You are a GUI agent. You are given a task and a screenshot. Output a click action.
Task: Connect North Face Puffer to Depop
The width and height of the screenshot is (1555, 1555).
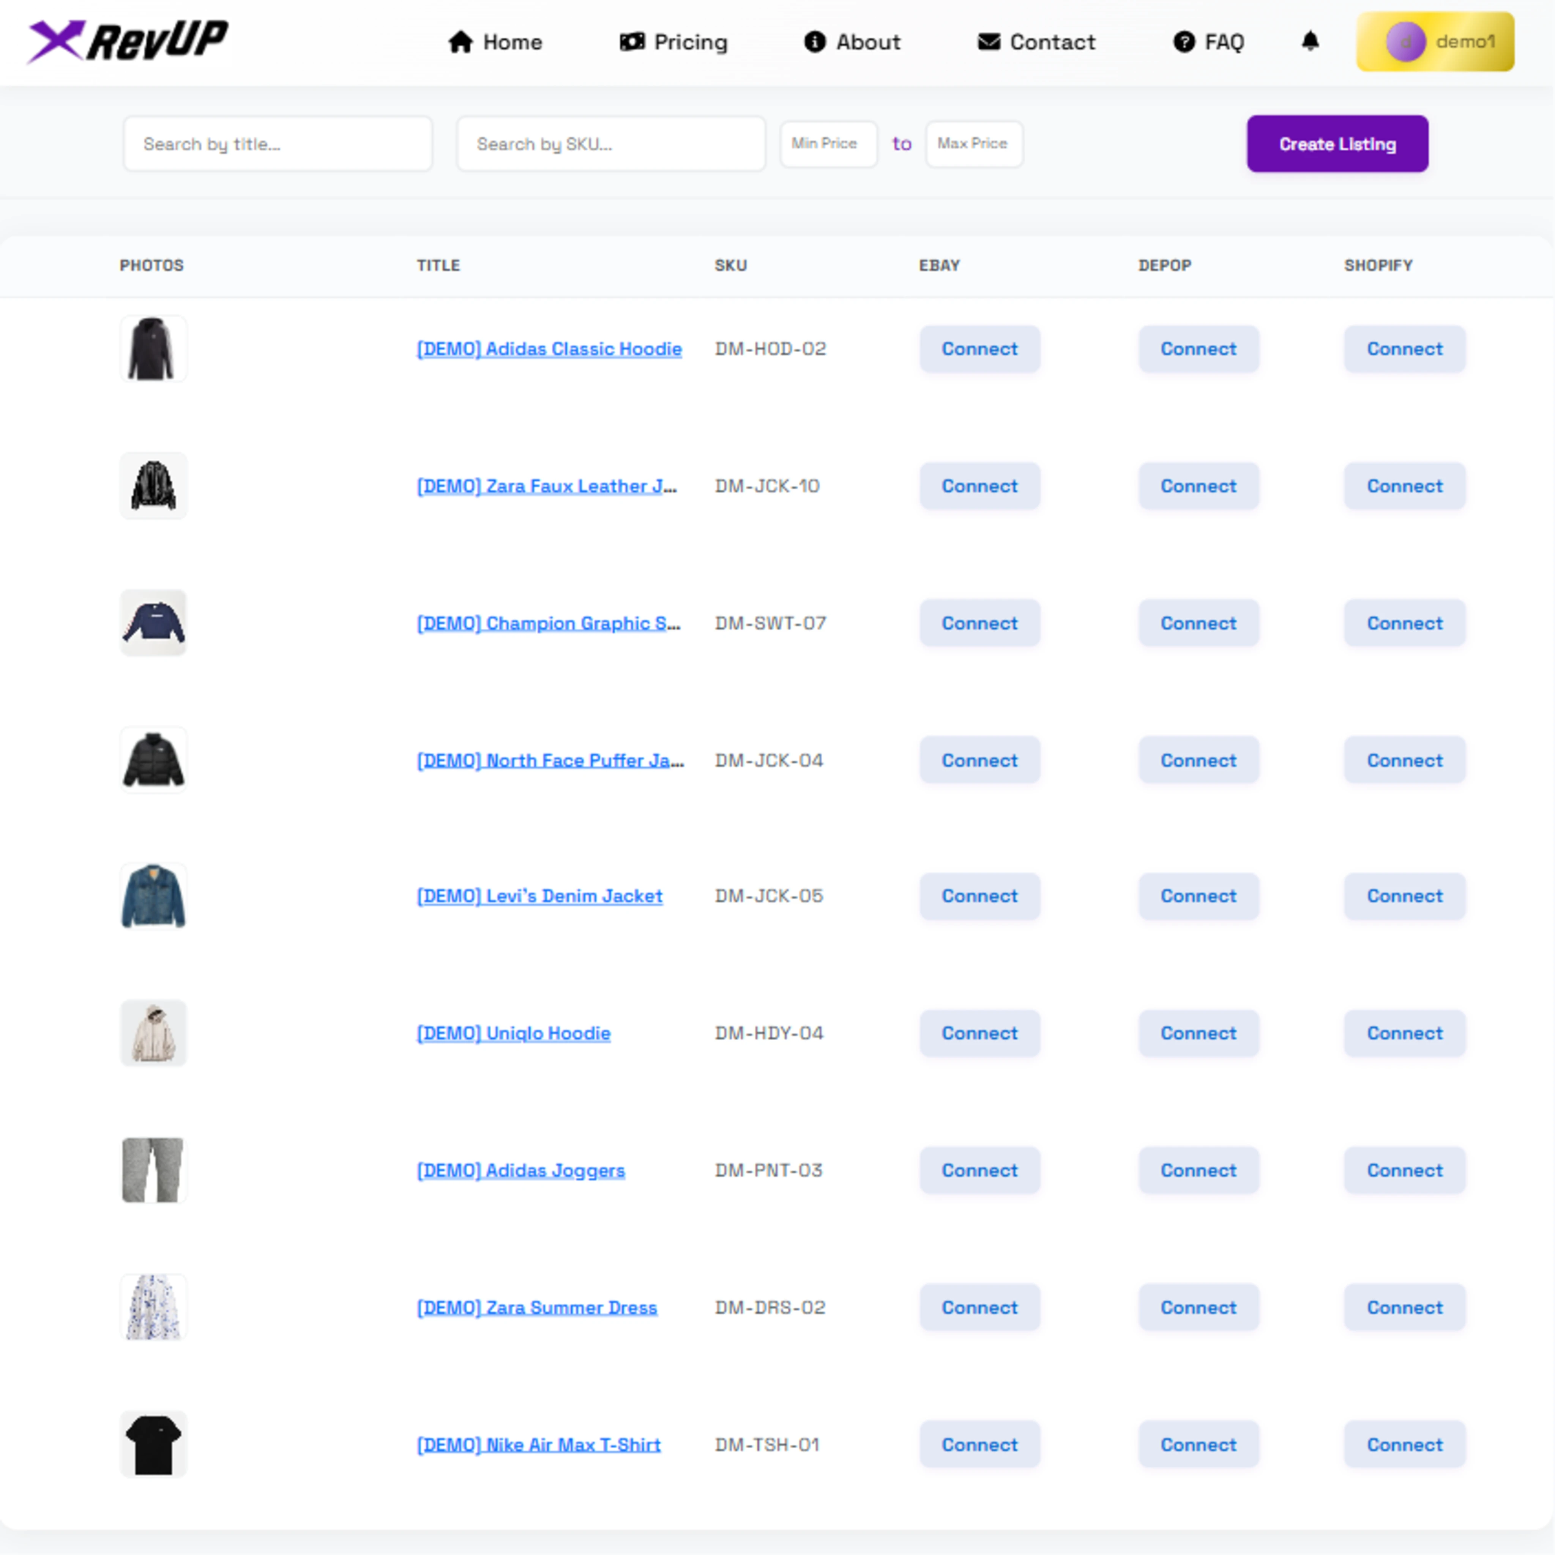click(x=1199, y=760)
